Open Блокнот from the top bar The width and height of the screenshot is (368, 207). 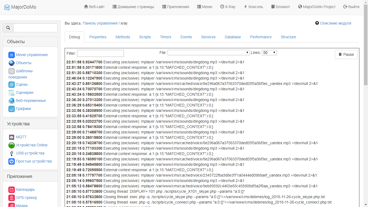point(281,7)
